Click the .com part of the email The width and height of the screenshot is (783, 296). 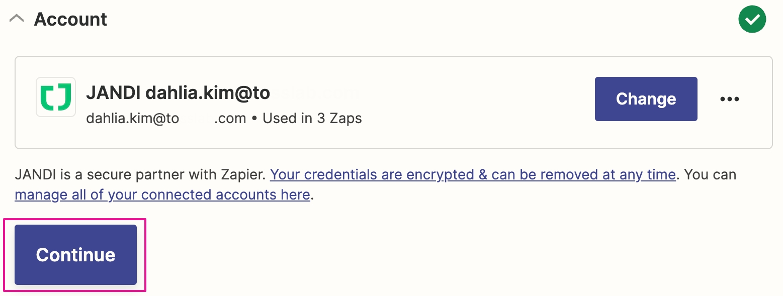click(x=230, y=119)
